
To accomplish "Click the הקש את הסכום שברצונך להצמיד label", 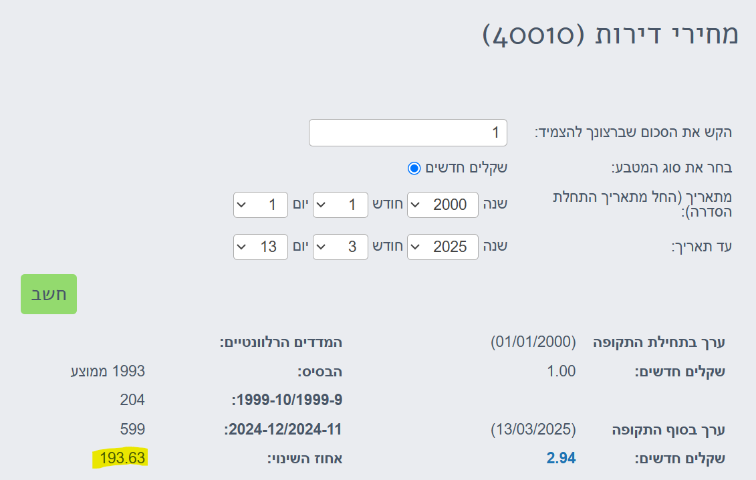I will [x=634, y=132].
